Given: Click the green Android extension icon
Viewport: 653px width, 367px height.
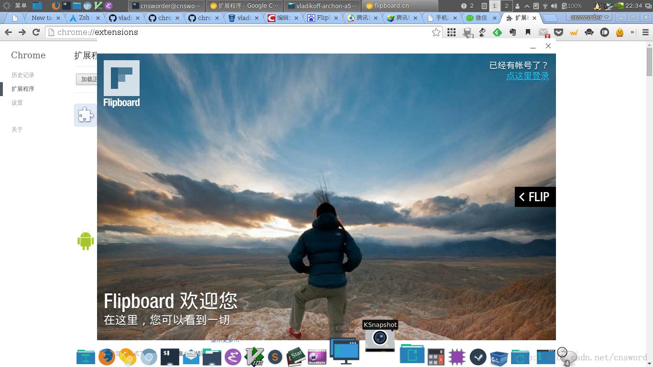Looking at the screenshot, I should (86, 240).
